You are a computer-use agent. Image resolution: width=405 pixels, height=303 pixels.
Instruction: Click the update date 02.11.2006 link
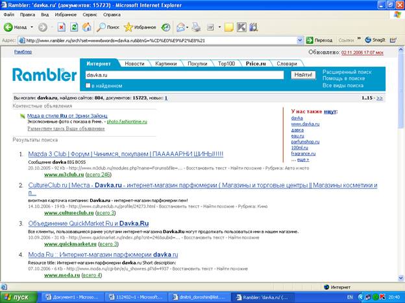(362, 52)
